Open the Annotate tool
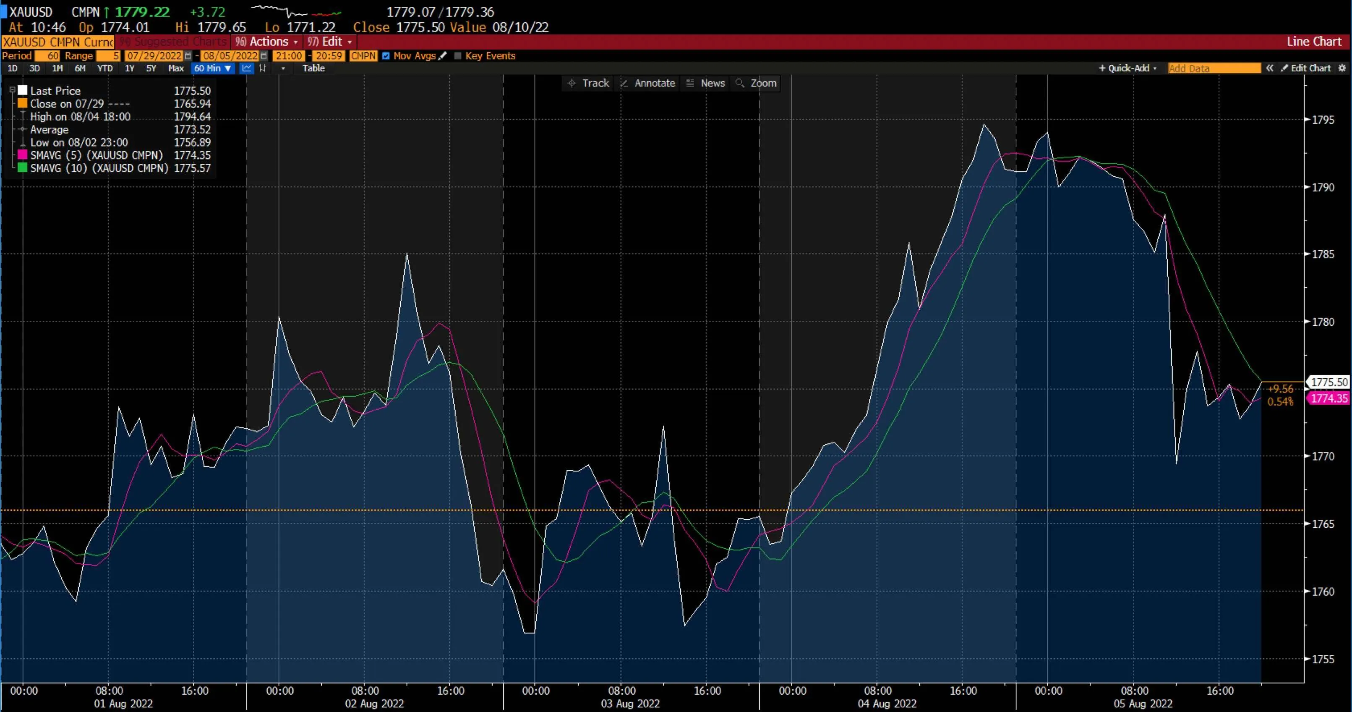This screenshot has height=712, width=1352. pyautogui.click(x=647, y=83)
